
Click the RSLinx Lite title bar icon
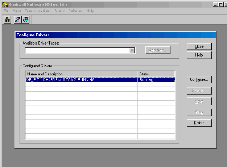pyautogui.click(x=5, y=4)
